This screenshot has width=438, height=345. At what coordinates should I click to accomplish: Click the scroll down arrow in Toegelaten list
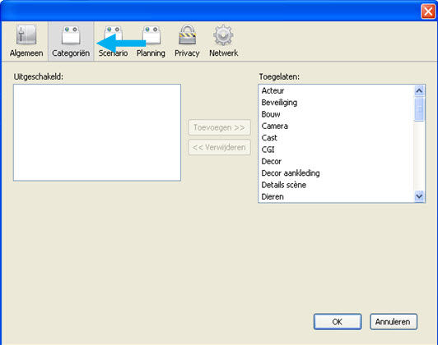(x=419, y=195)
